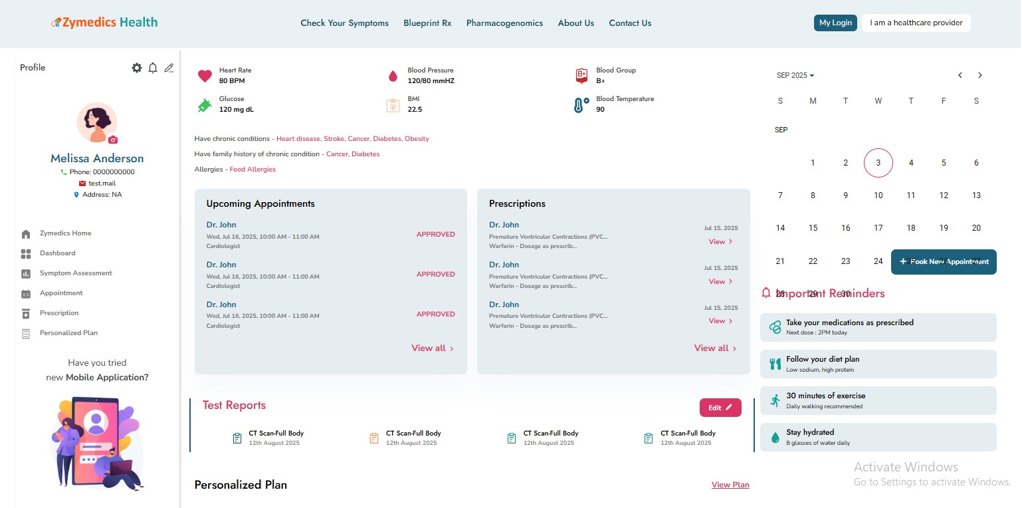Image resolution: width=1022 pixels, height=508 pixels.
Task: Open the Check Your Symptoms menu item
Action: (x=344, y=23)
